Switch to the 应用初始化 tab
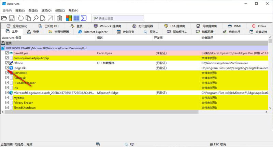 [x=17, y=26]
